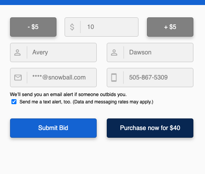Click the email alert notice text

click(68, 95)
